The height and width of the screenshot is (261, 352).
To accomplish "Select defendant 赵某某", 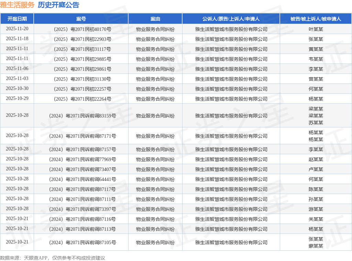I will click(x=316, y=159).
